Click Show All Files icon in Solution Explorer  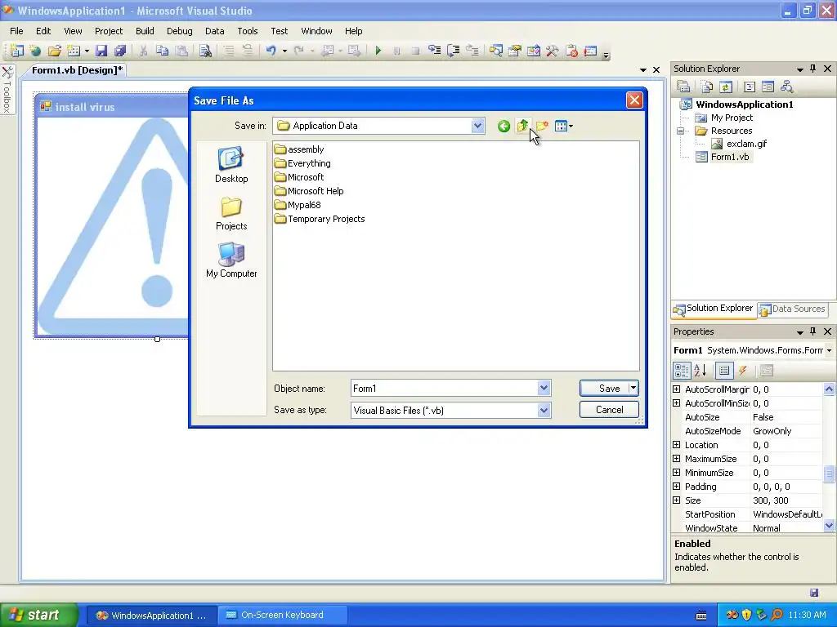click(x=707, y=87)
